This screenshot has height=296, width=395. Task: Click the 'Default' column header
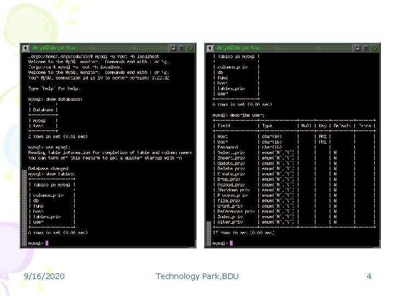click(342, 126)
